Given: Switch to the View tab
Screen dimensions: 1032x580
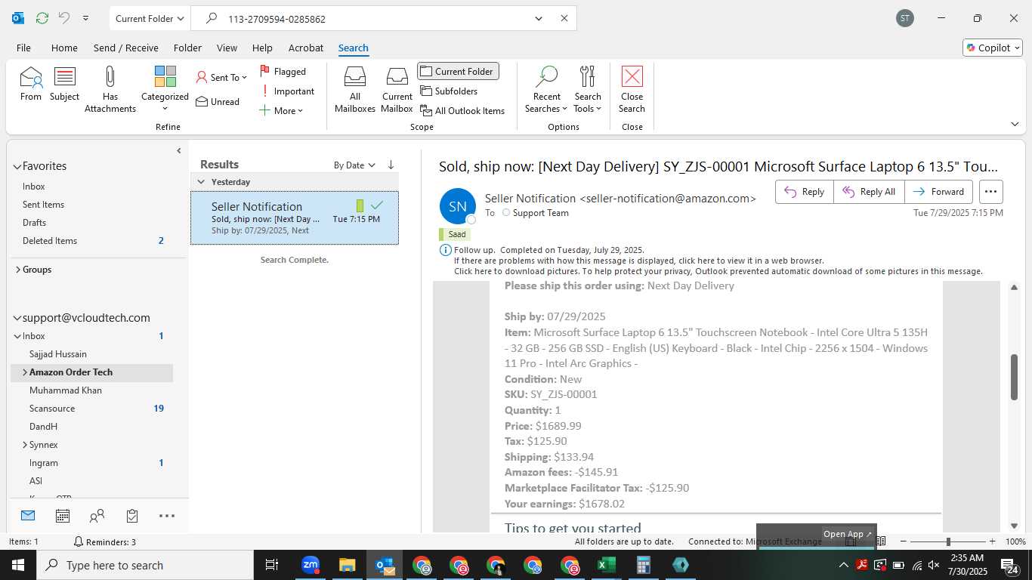Looking at the screenshot, I should (x=227, y=48).
